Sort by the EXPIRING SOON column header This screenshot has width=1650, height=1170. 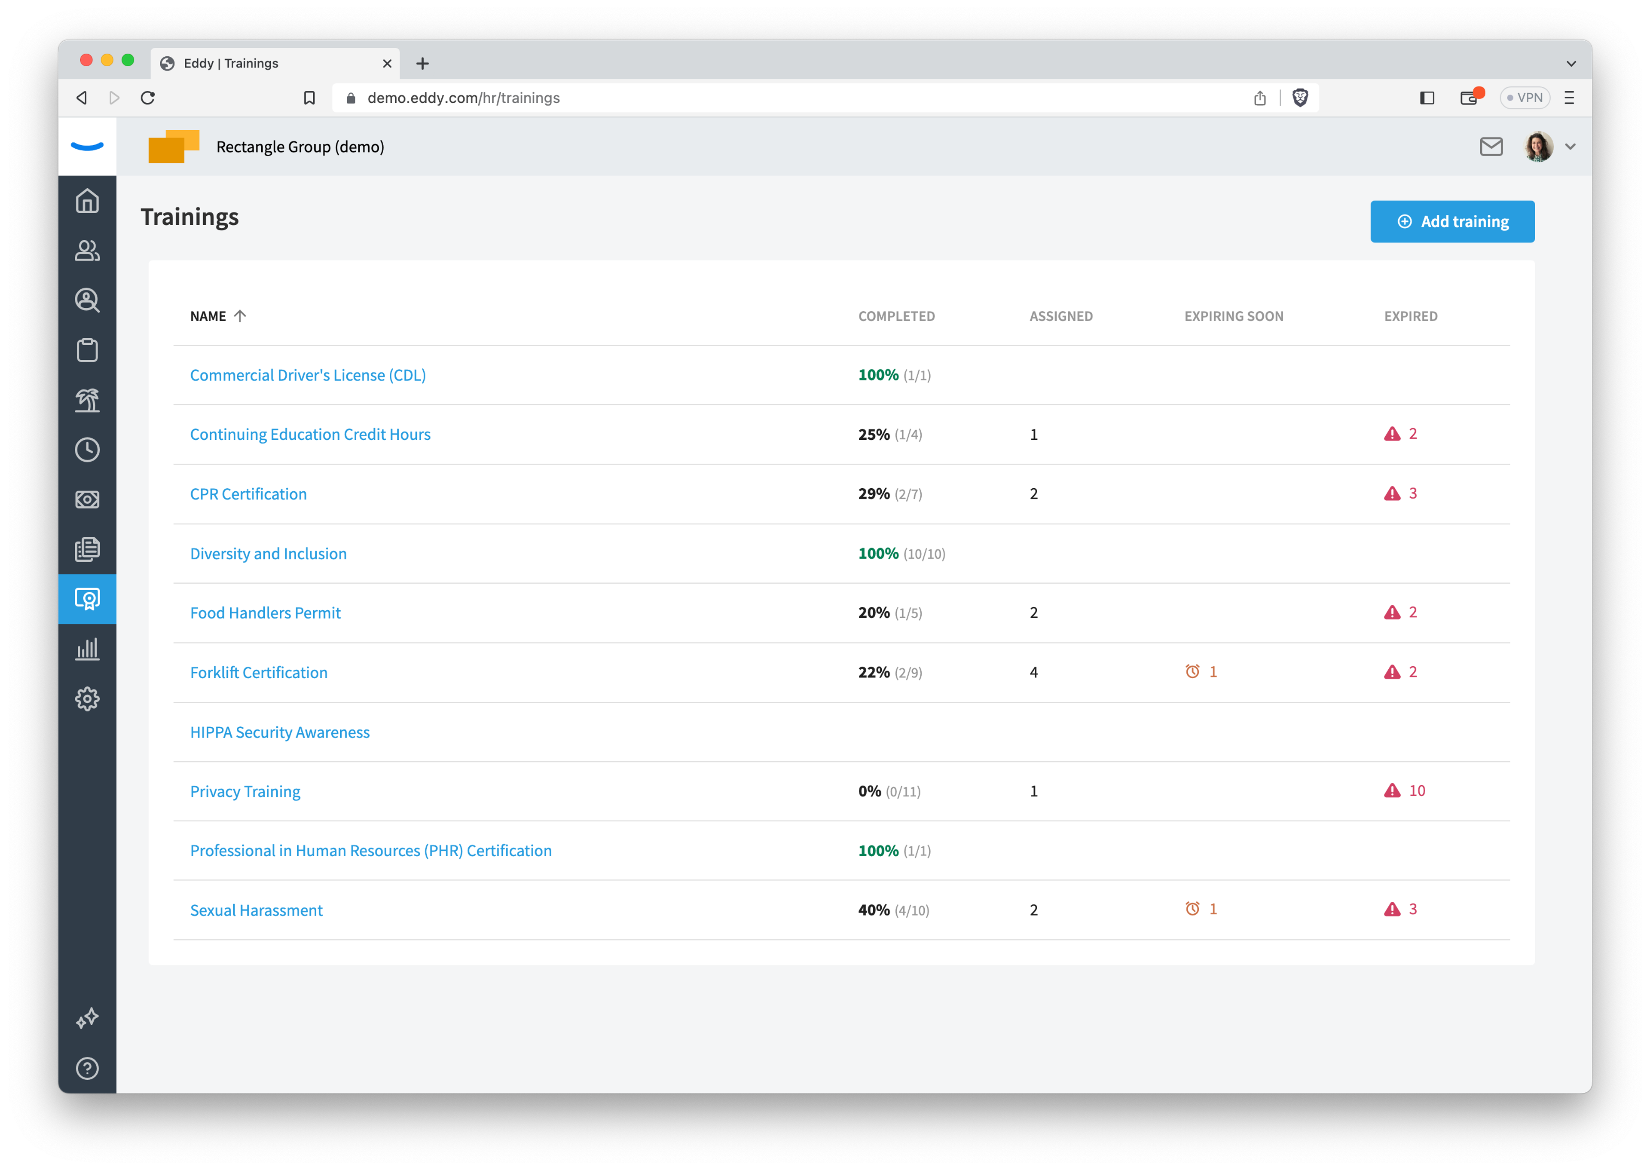click(1233, 316)
